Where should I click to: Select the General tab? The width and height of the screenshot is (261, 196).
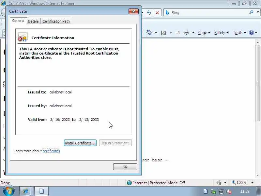(18, 21)
